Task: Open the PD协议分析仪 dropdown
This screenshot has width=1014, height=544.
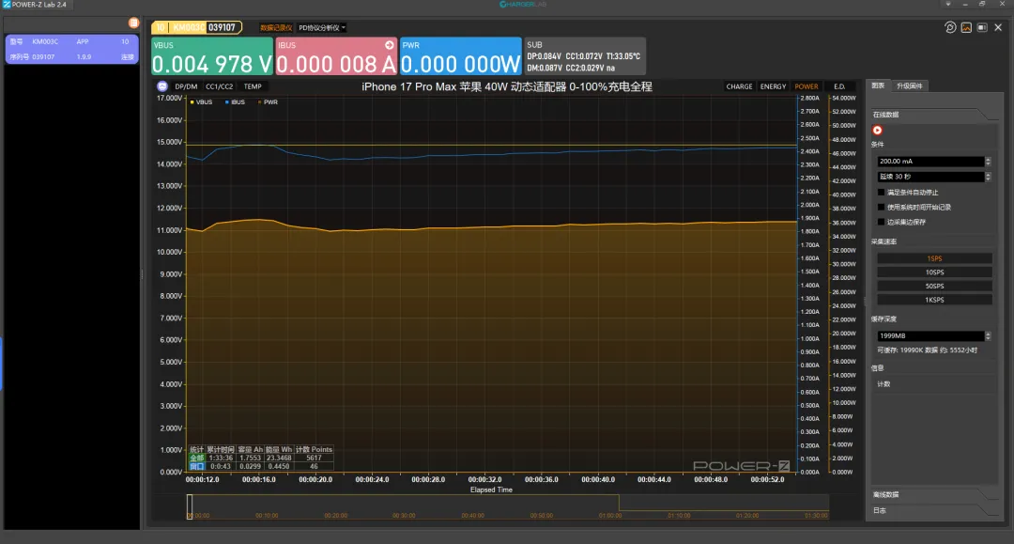Action: pyautogui.click(x=321, y=28)
